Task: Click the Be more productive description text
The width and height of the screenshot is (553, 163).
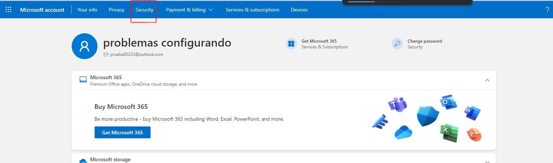Action: tap(189, 119)
